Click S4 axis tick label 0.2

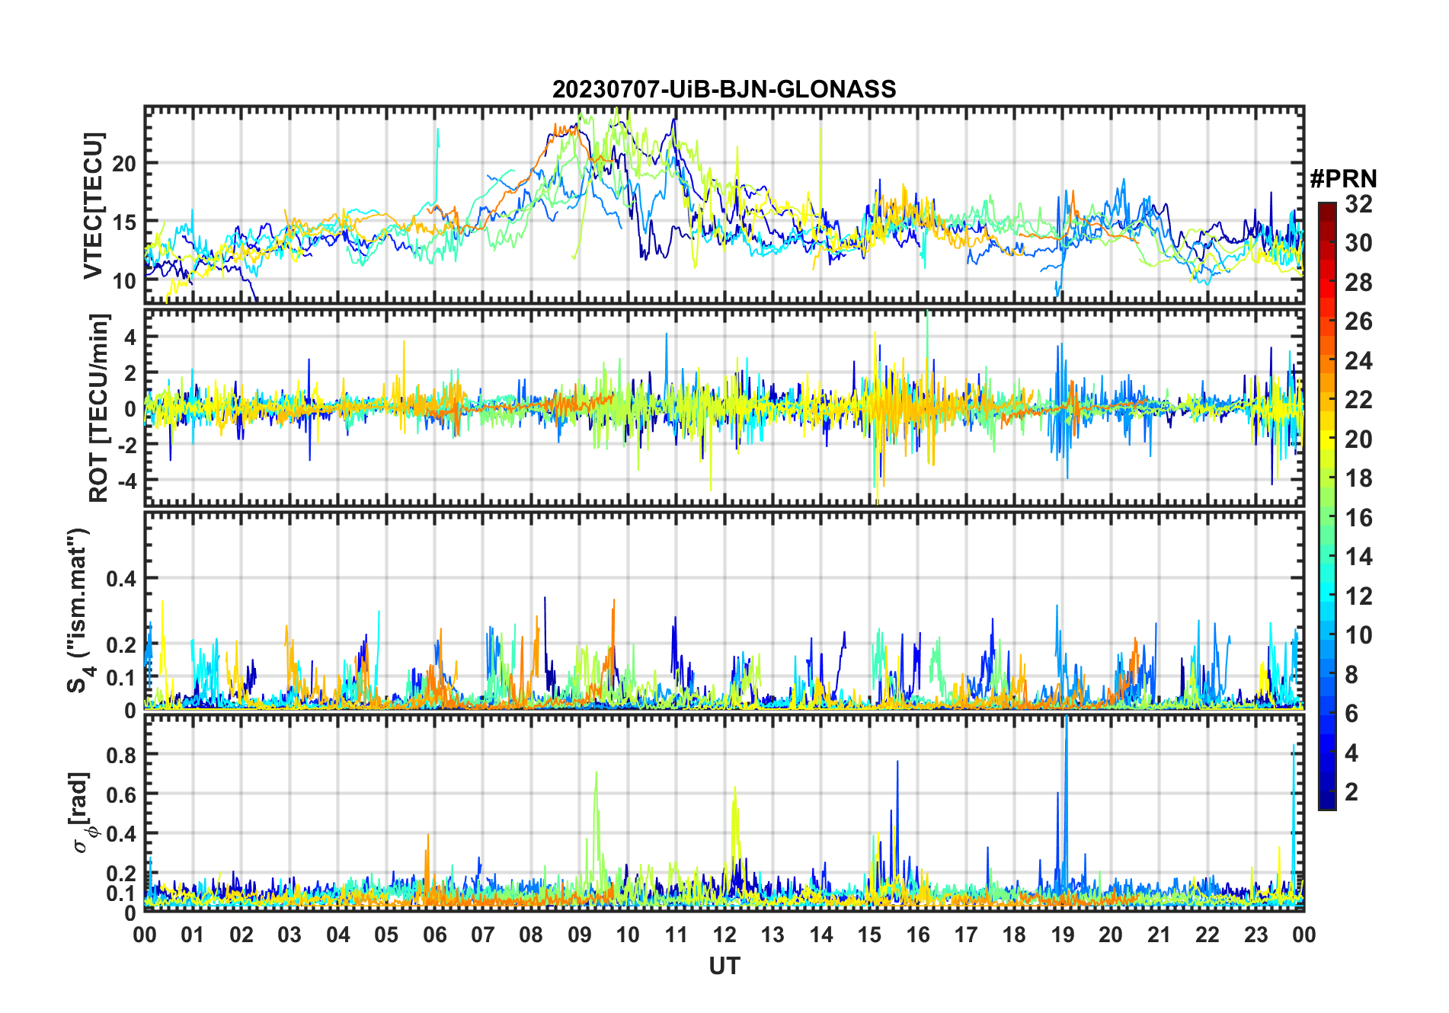[121, 644]
